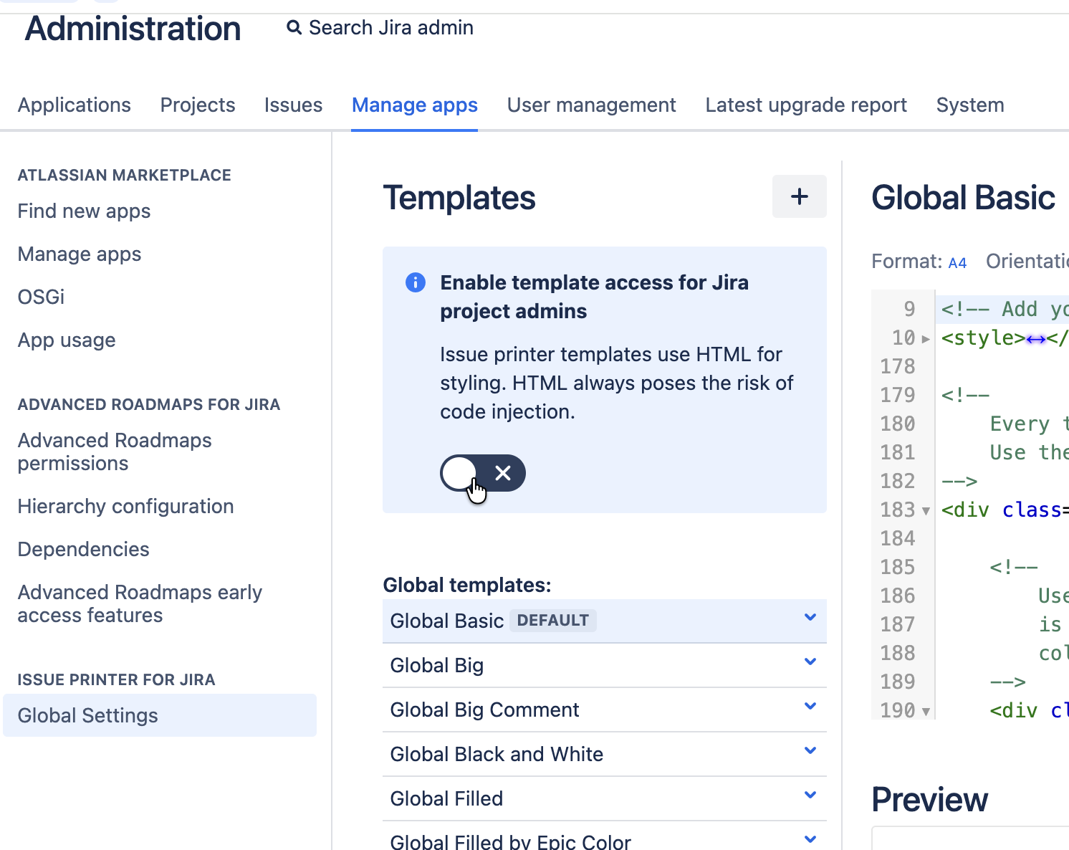Expand Global Basic template chevron
Screen dimensions: 1069x850
point(810,618)
